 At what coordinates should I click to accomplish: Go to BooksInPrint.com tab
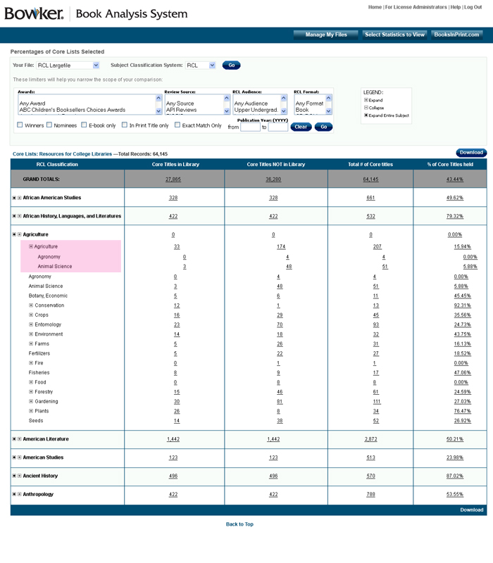point(456,34)
